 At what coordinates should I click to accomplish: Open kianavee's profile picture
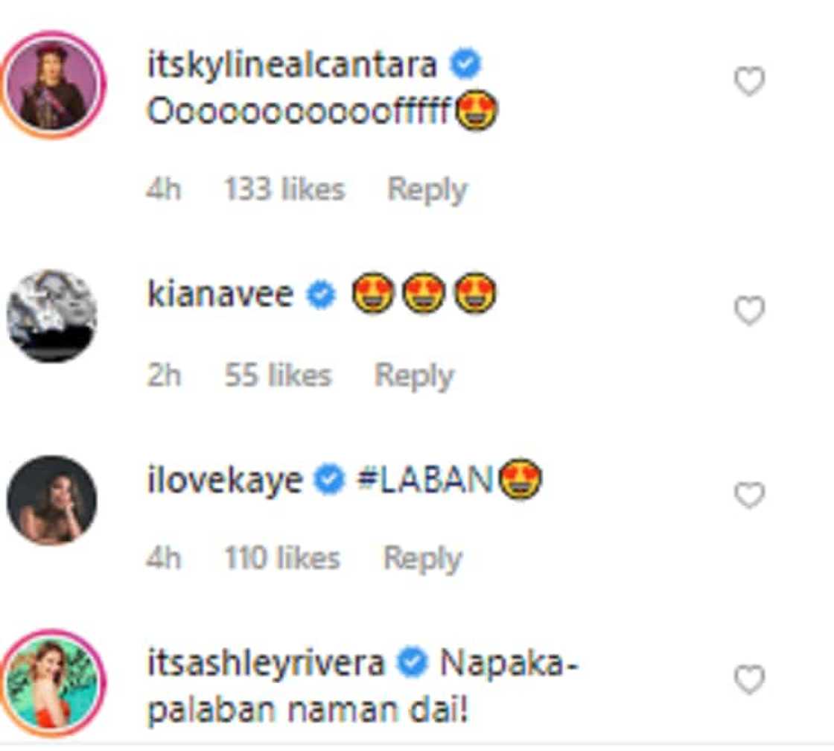pyautogui.click(x=52, y=316)
